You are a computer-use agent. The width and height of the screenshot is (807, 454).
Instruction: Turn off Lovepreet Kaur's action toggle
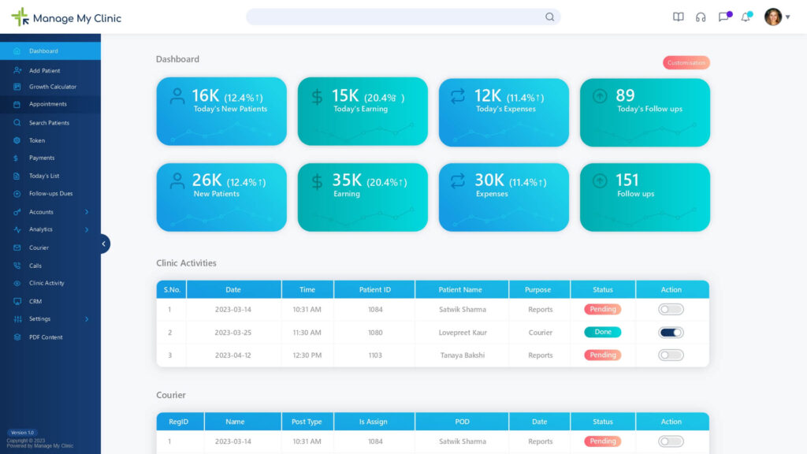coord(671,332)
